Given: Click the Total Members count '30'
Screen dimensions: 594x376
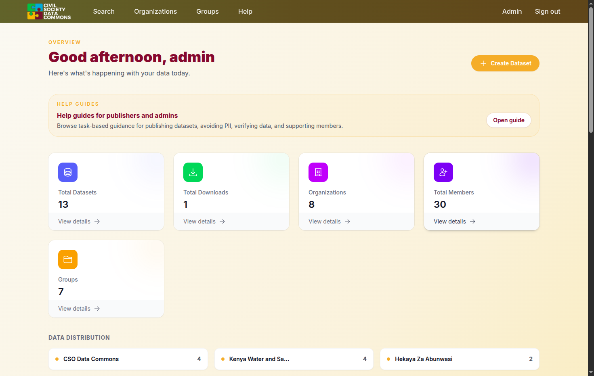Looking at the screenshot, I should (x=440, y=205).
